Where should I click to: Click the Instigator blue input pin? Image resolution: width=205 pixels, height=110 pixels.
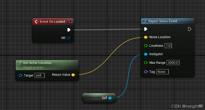coord(146,54)
